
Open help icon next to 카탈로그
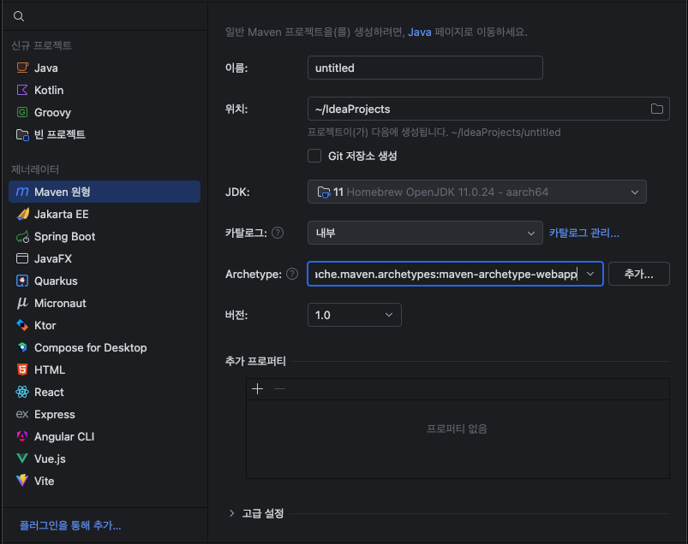click(278, 233)
